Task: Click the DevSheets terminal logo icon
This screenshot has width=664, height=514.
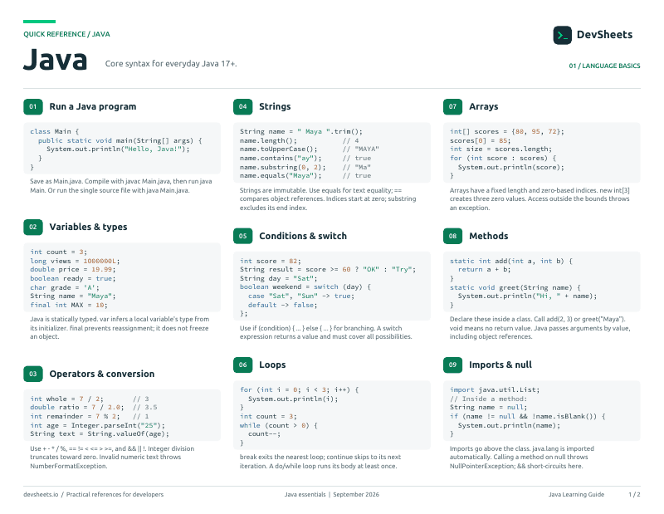Action: (562, 35)
